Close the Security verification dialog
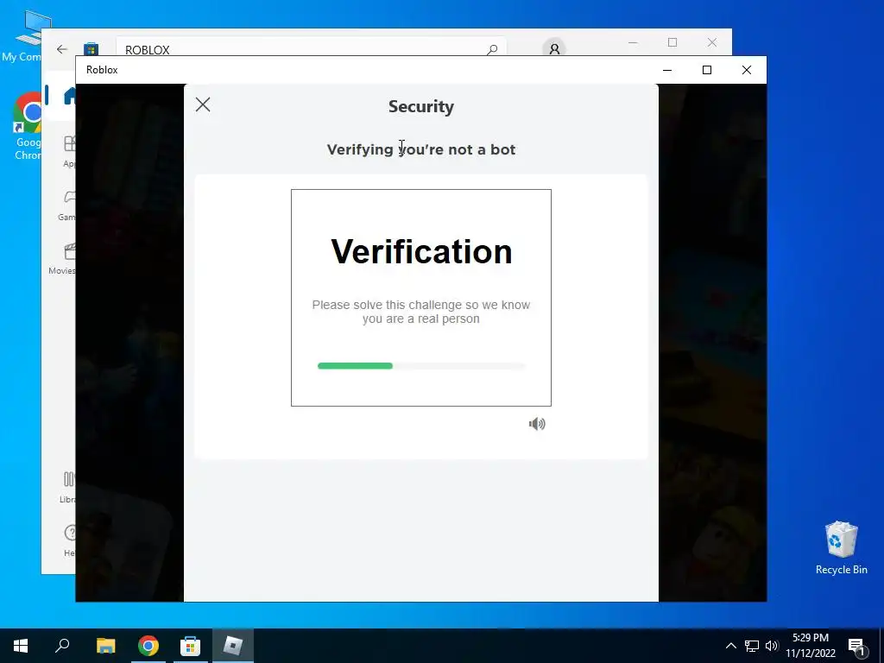The height and width of the screenshot is (663, 884). pyautogui.click(x=203, y=104)
